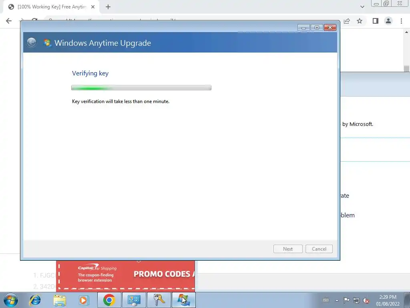The image size is (410, 308).
Task: Open Chrome profile avatar
Action: [x=388, y=21]
